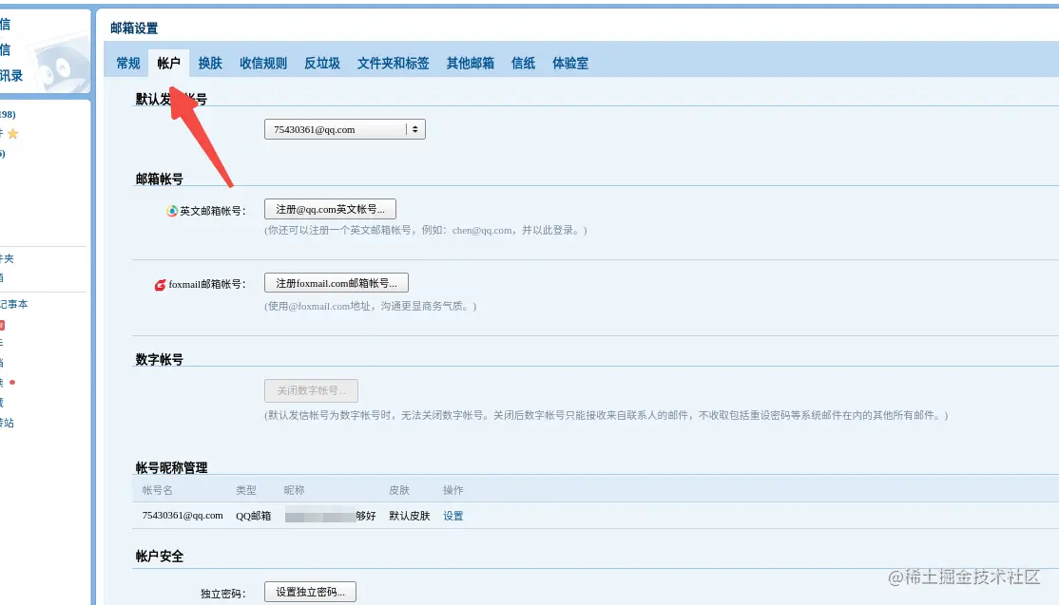Click the 昵称 column header

pos(294,490)
